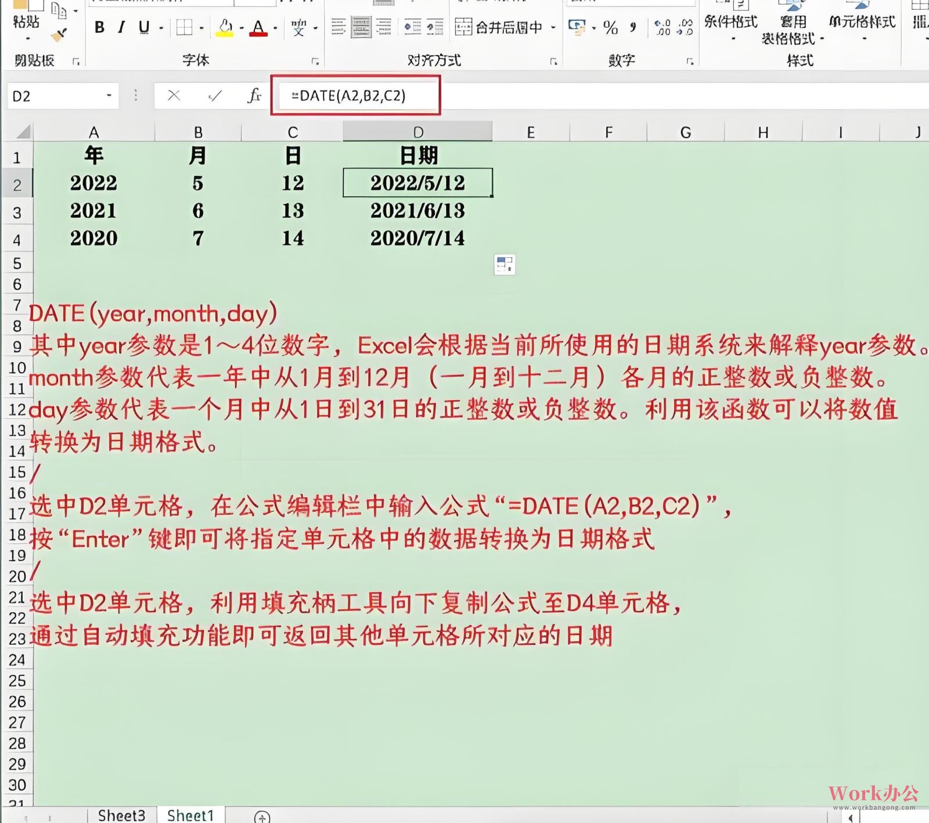929x823 pixels.
Task: Expand the Name Box dropdown arrow
Action: (109, 96)
